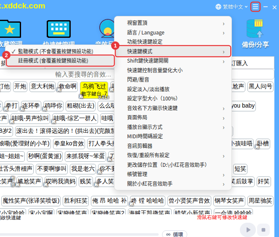Image resolution: width=279 pixels, height=237 pixels.
Task: Expand the 播放台顯示方式 submenu
Action: tap(173, 127)
